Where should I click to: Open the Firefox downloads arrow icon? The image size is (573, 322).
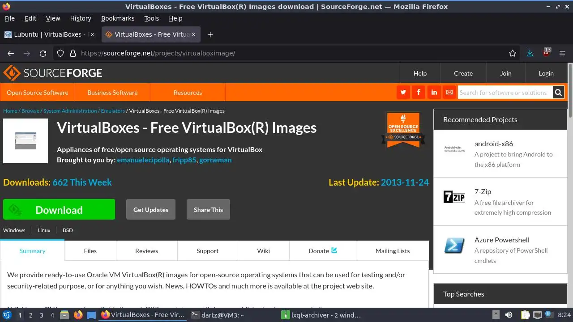pyautogui.click(x=530, y=53)
